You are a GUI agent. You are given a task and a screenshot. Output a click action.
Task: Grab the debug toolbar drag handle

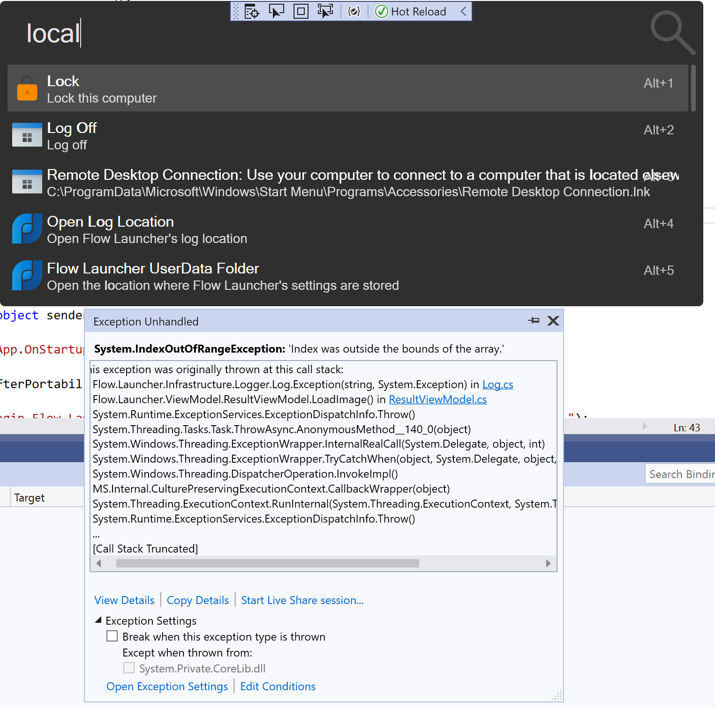(236, 11)
